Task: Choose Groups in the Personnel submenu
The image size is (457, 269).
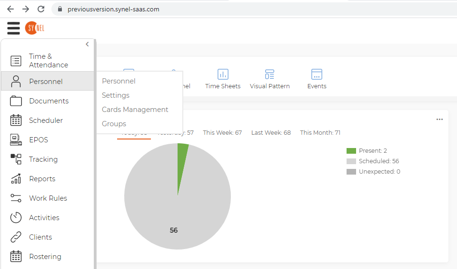Action: (x=114, y=124)
